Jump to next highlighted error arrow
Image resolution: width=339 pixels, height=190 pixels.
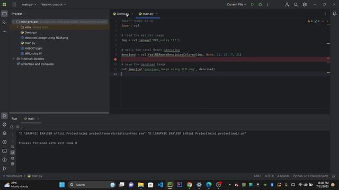point(327,21)
